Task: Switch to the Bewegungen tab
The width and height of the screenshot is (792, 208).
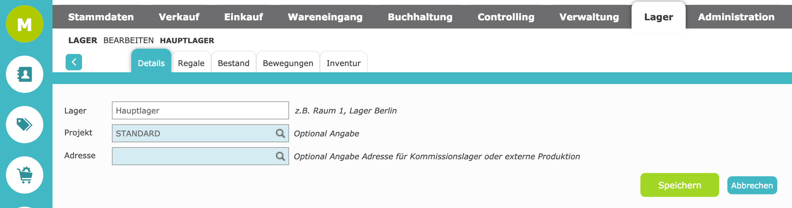Action: pos(288,63)
